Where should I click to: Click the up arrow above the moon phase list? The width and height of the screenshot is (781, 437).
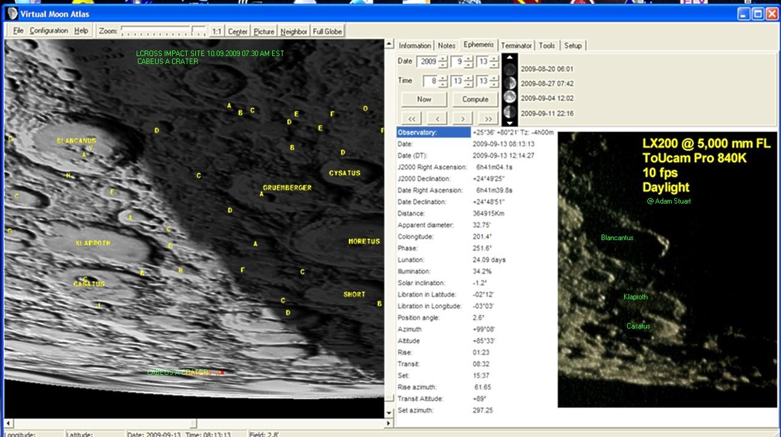point(510,58)
